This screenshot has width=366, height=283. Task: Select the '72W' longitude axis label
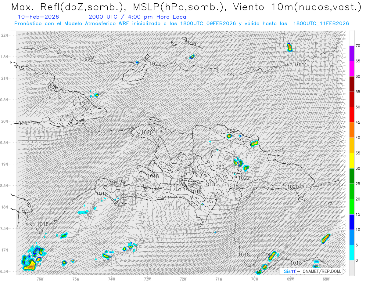click(x=183, y=279)
